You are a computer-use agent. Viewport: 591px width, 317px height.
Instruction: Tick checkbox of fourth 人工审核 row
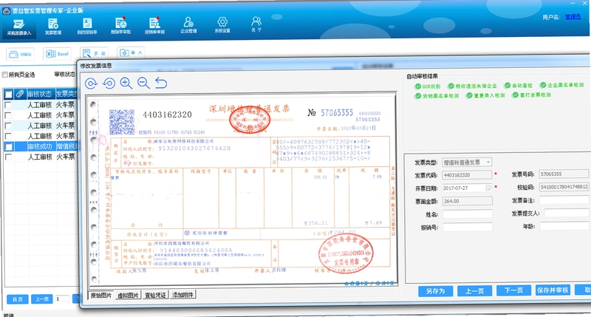coord(8,136)
